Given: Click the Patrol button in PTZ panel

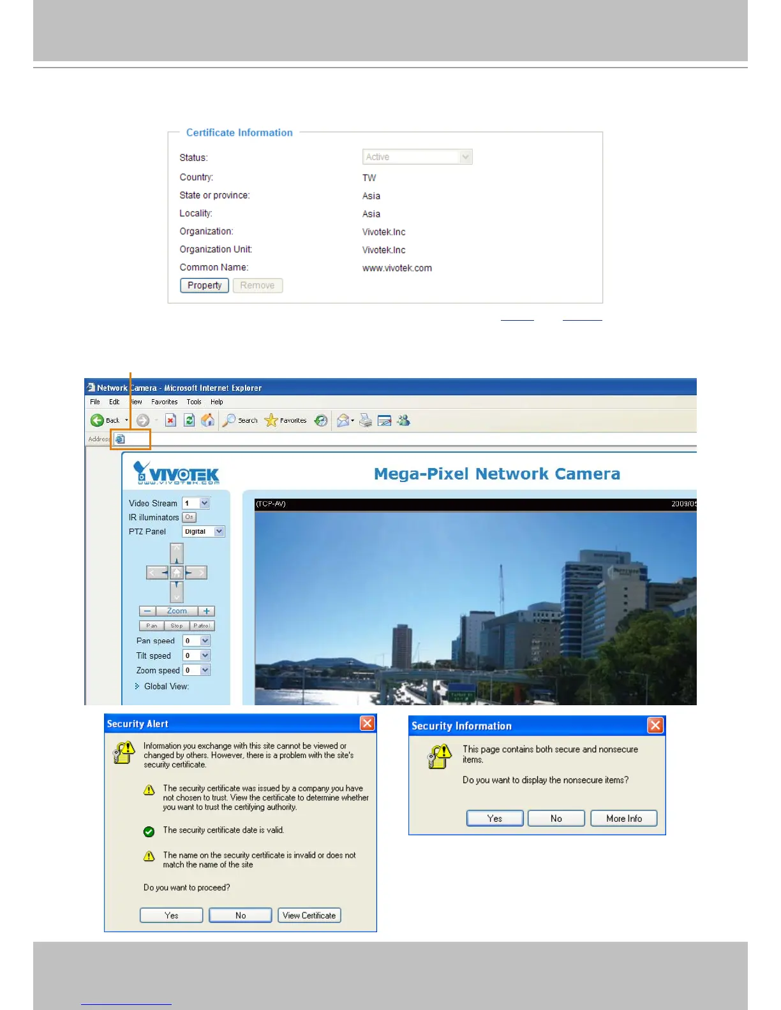Looking at the screenshot, I should tap(202, 626).
